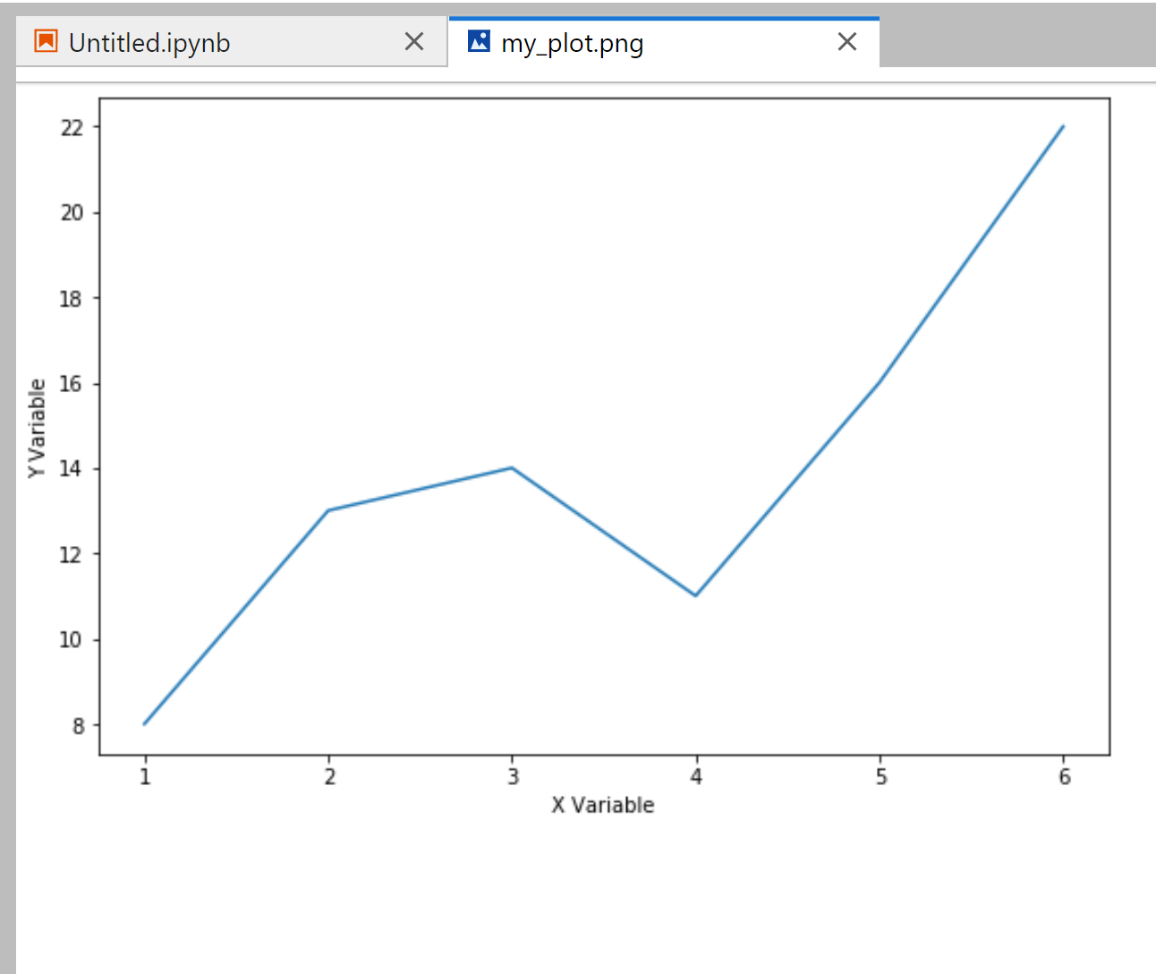Click the orange notebook icon on Untitled.ipynb

[46, 41]
